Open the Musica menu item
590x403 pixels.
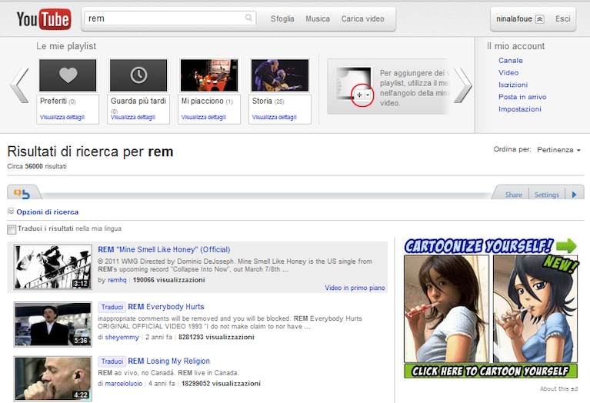tap(318, 18)
